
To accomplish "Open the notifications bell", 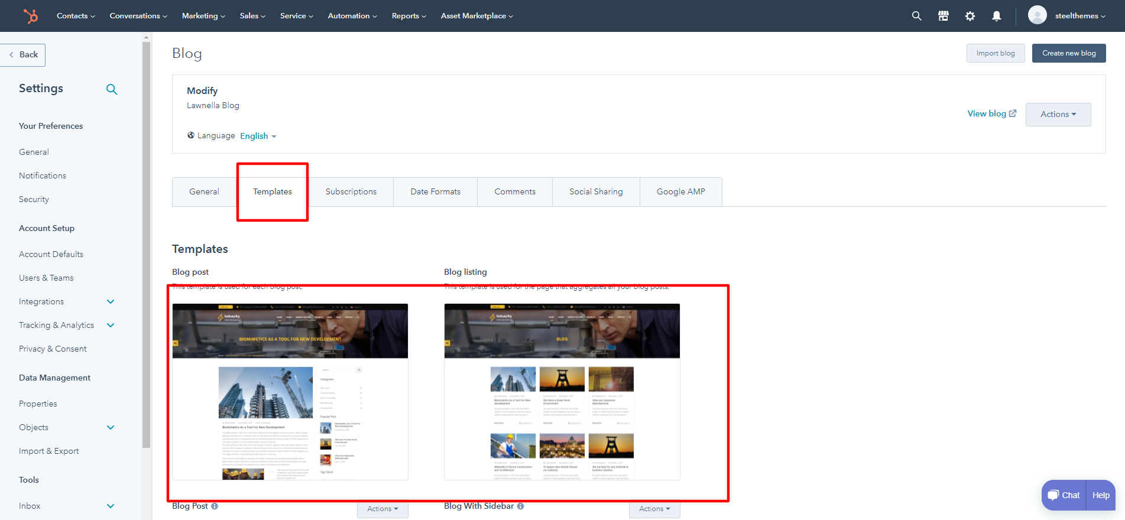I will pos(997,16).
